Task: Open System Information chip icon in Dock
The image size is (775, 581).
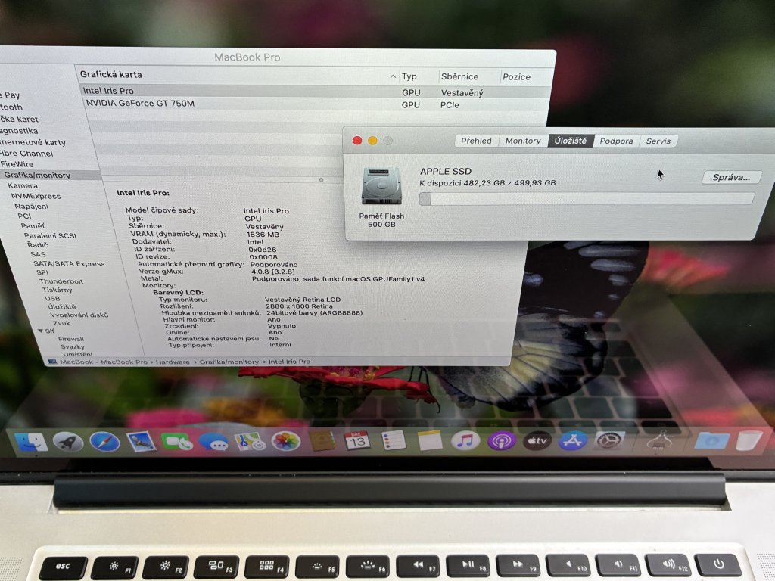Action: click(x=659, y=441)
